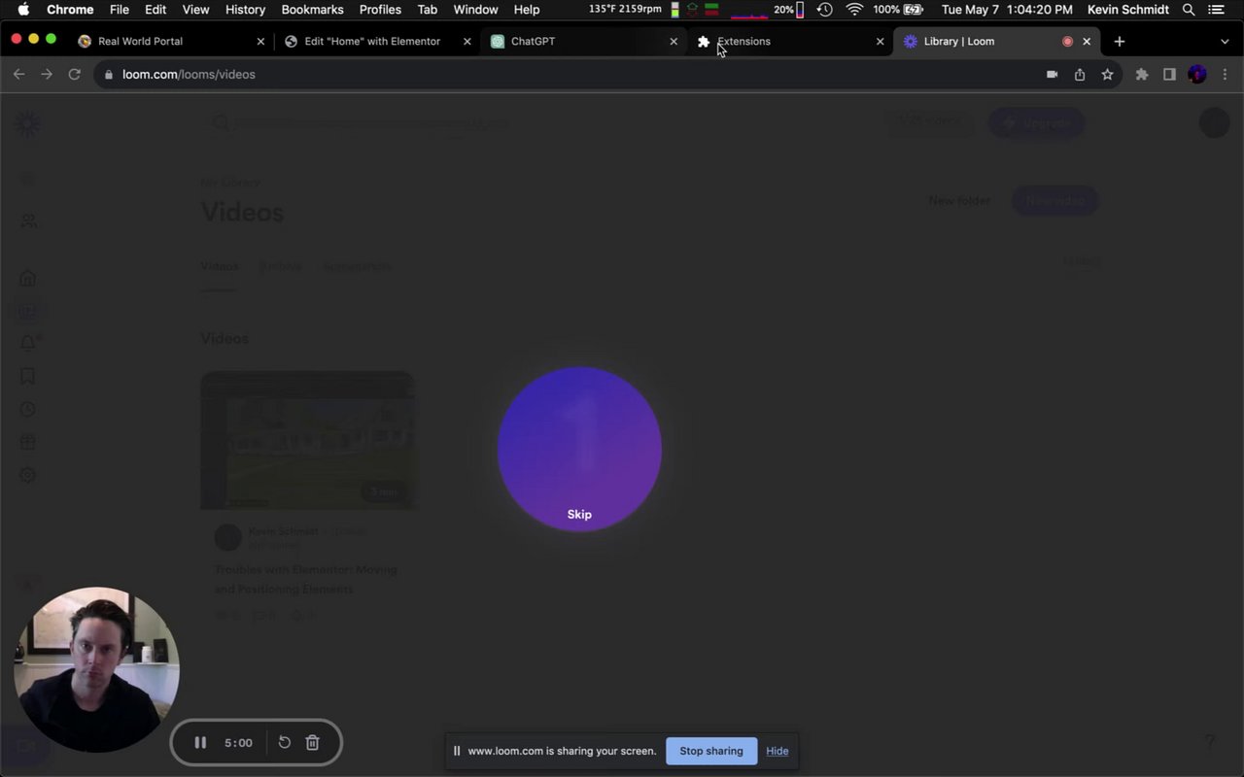This screenshot has height=777, width=1244.
Task: Open the Wi-Fi status menu
Action: coord(854,10)
